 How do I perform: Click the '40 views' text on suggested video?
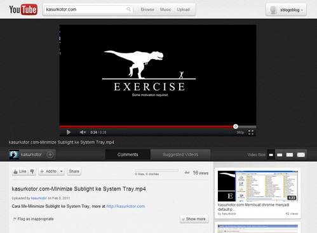tap(292, 214)
